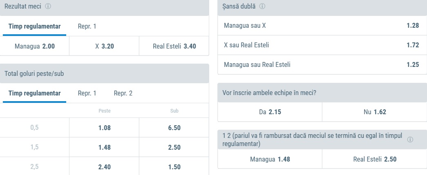Switch to Repr. 1 tab under Rezultat meci

(x=87, y=27)
